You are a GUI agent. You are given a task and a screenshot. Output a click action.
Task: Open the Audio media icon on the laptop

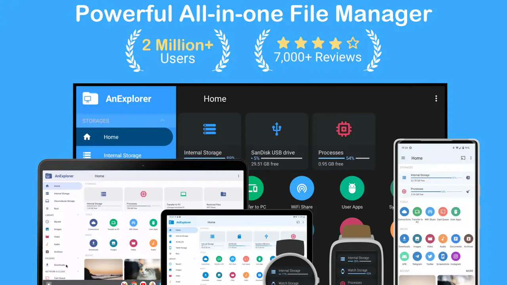click(x=153, y=243)
